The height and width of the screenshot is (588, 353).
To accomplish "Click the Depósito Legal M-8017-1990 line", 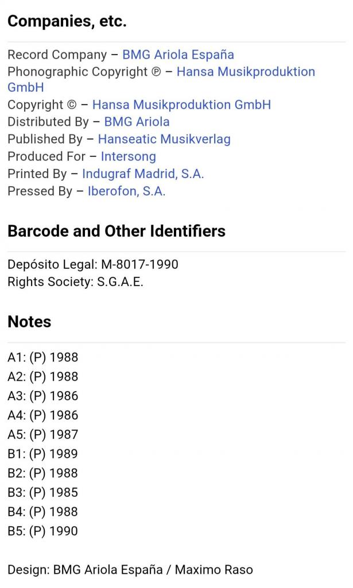I will (x=93, y=265).
